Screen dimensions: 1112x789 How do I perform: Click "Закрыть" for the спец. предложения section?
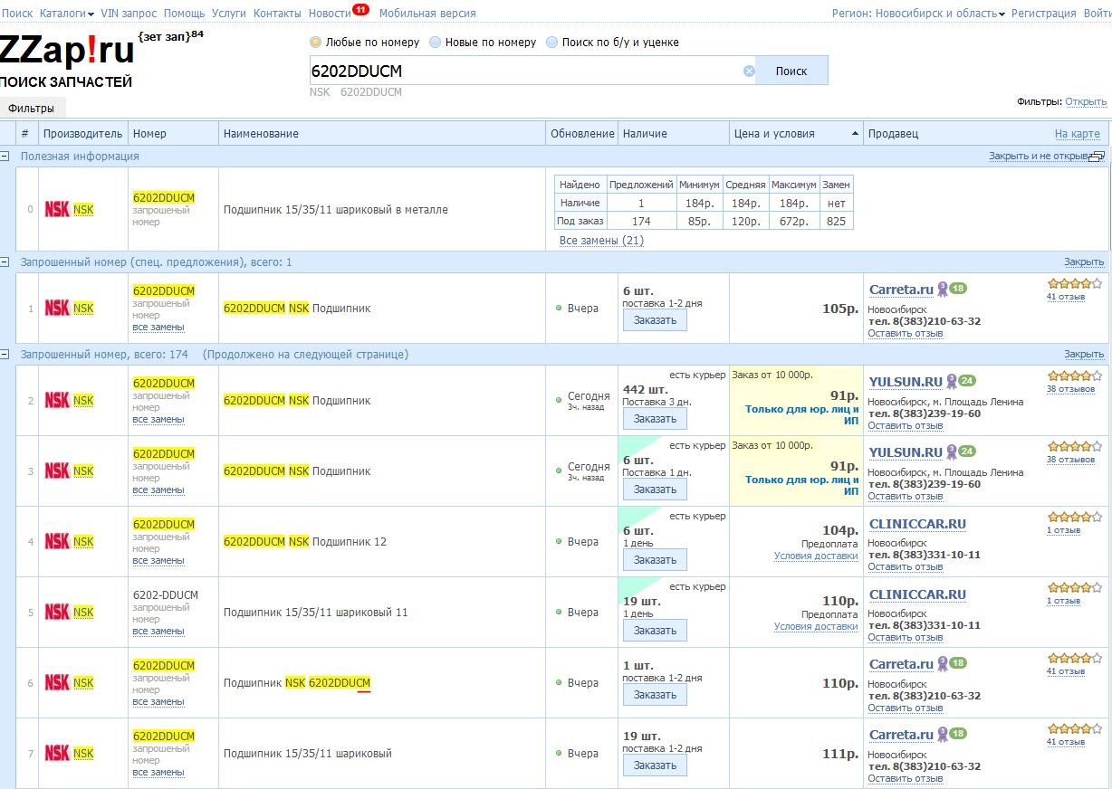pos(1084,262)
